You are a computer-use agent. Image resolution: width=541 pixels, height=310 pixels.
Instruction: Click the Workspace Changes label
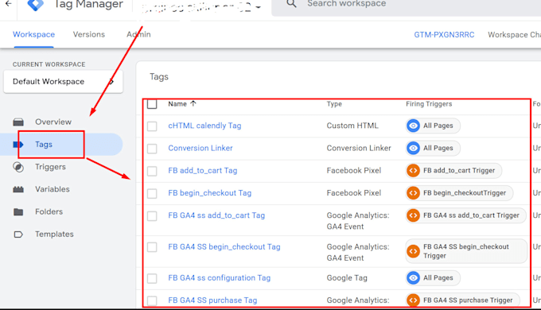point(514,35)
